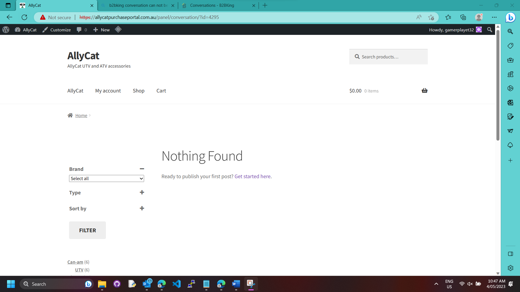Open Visual Studio Code from taskbar
This screenshot has width=520, height=292.
[177, 284]
